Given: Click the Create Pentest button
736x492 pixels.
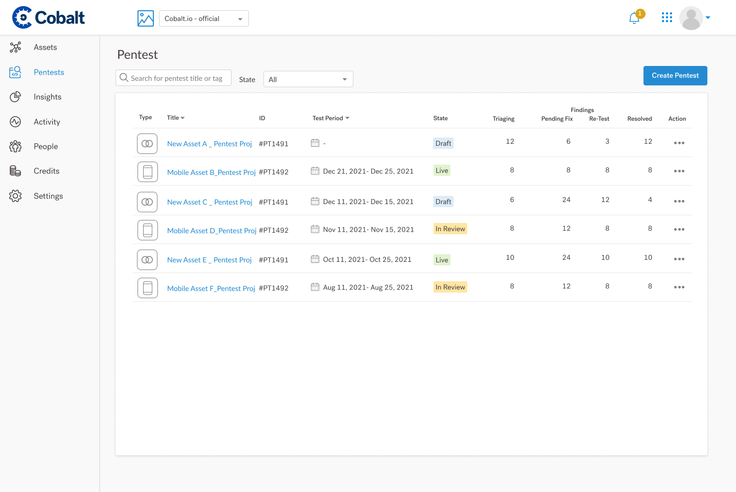Looking at the screenshot, I should (675, 75).
